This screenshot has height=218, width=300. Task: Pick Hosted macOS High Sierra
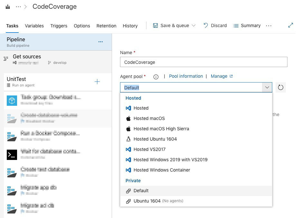196,129
